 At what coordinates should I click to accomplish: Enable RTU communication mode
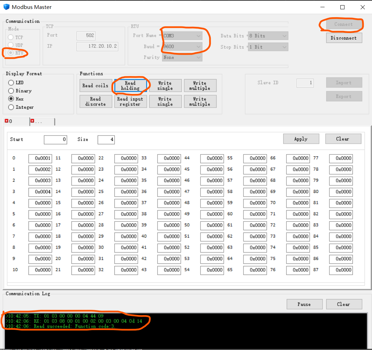point(11,53)
